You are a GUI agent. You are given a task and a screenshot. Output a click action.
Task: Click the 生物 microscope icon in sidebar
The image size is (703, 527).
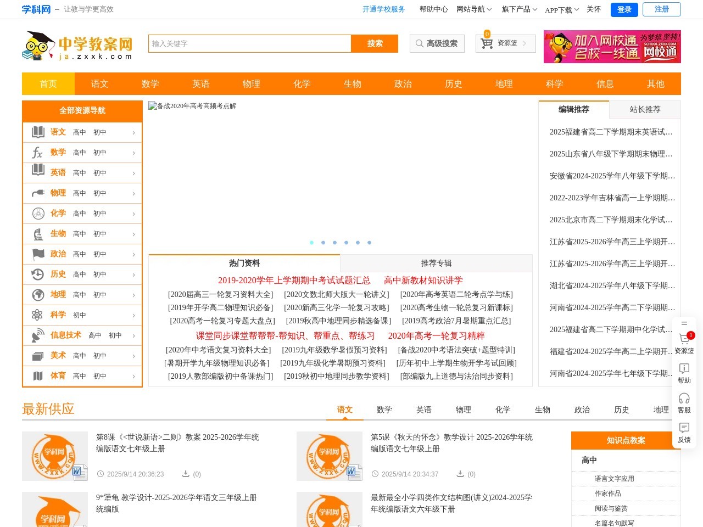37,233
